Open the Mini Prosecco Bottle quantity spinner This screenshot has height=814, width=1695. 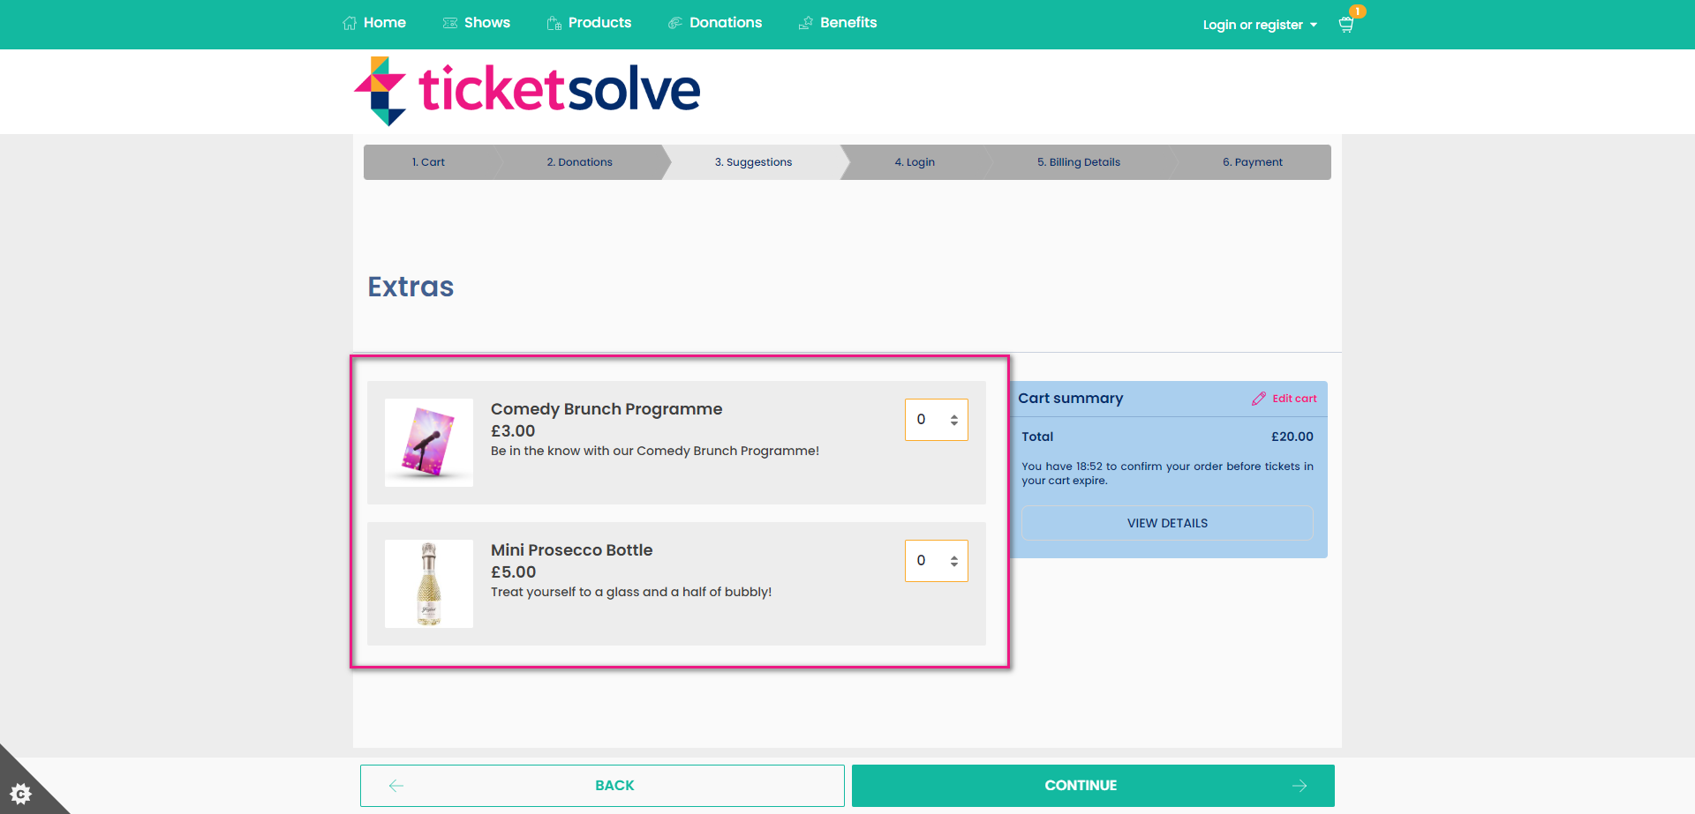coord(937,561)
